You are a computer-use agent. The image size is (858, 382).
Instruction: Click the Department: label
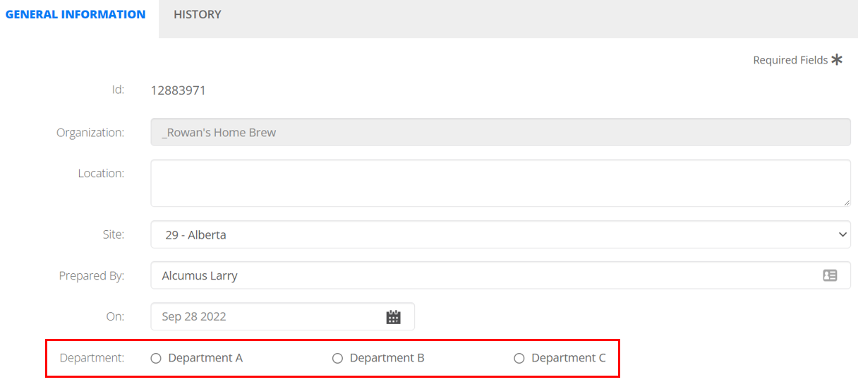point(92,358)
